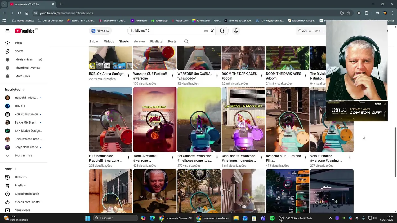Play the Levantou e Morreu short thumbnail
397x223 pixels.
click(243, 120)
